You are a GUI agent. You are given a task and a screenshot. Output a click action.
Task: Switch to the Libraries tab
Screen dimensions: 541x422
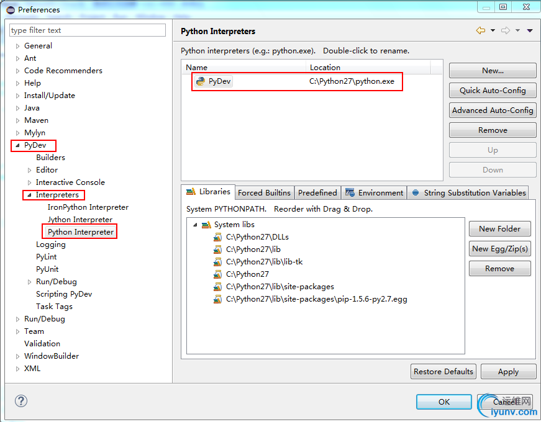(x=208, y=192)
